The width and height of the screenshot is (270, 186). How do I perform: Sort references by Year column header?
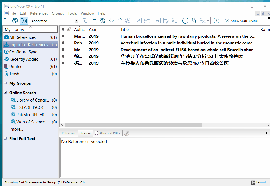click(x=103, y=30)
